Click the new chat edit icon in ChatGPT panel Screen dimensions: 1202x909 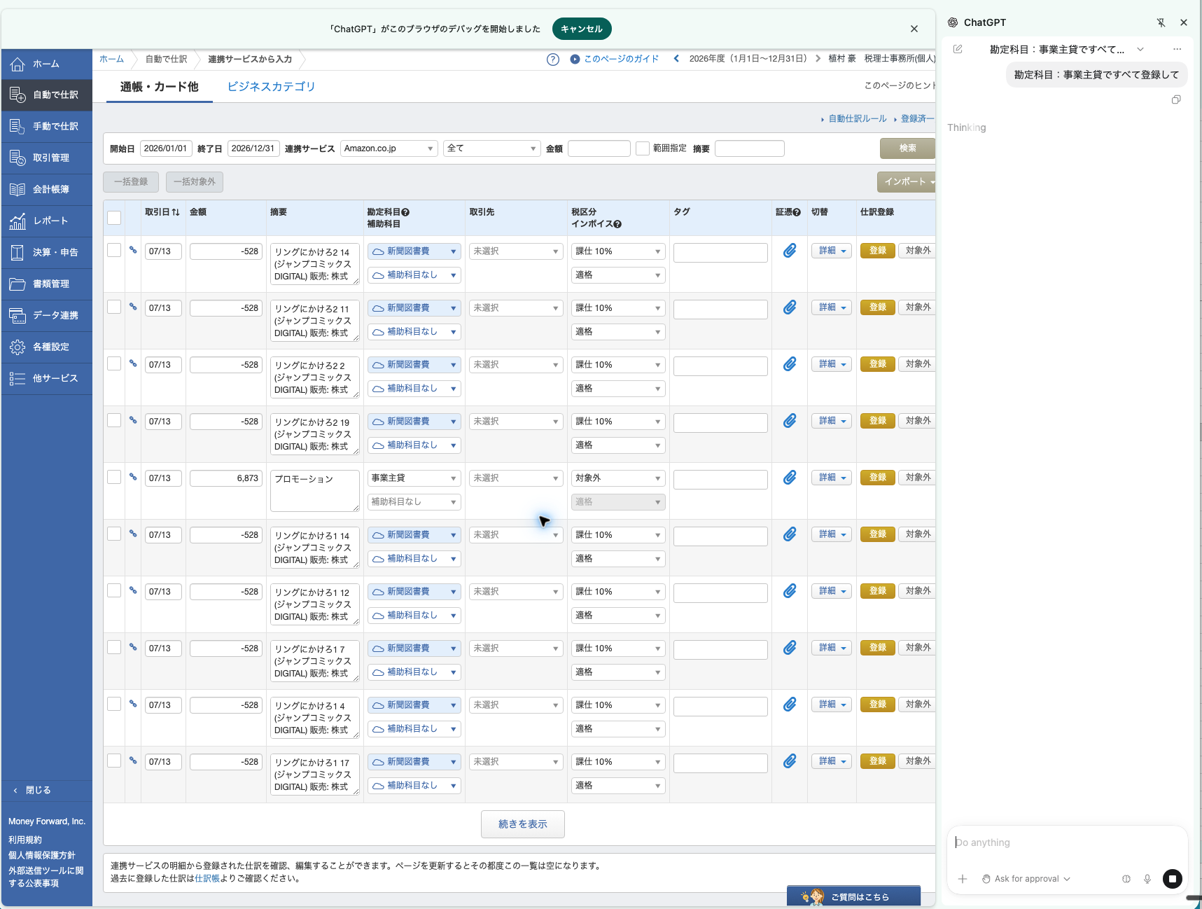958,49
